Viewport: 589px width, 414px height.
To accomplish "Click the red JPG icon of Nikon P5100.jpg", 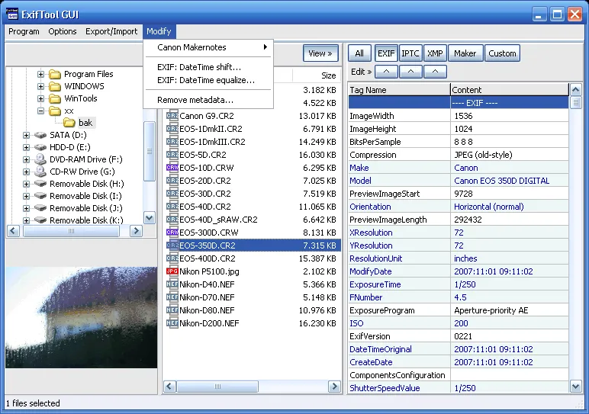I will (x=172, y=271).
